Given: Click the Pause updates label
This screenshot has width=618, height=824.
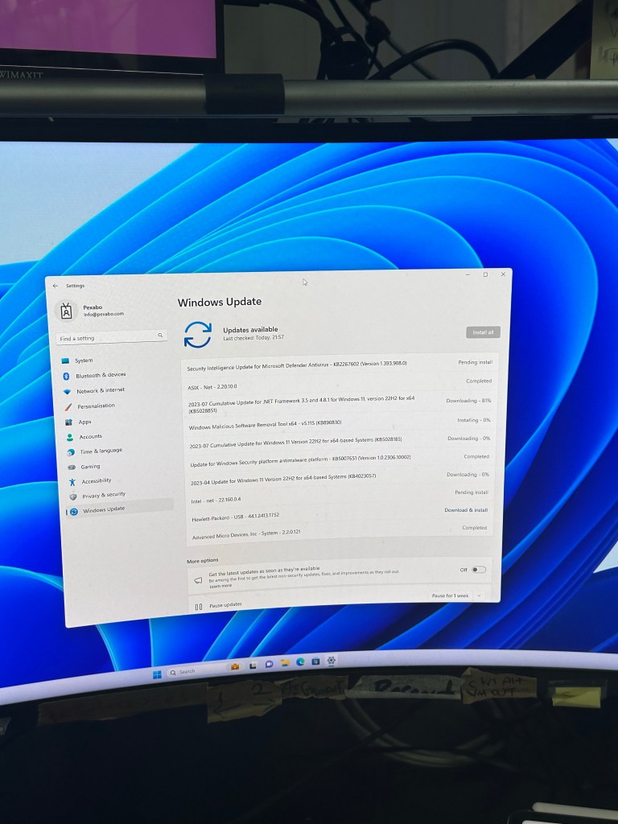Looking at the screenshot, I should [225, 605].
